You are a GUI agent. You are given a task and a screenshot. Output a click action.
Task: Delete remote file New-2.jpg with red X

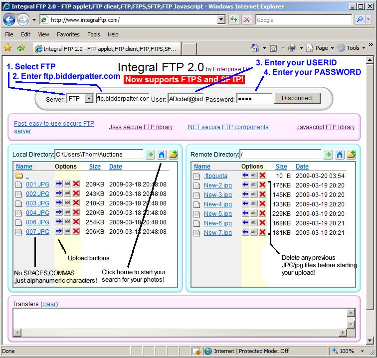pyautogui.click(x=262, y=184)
